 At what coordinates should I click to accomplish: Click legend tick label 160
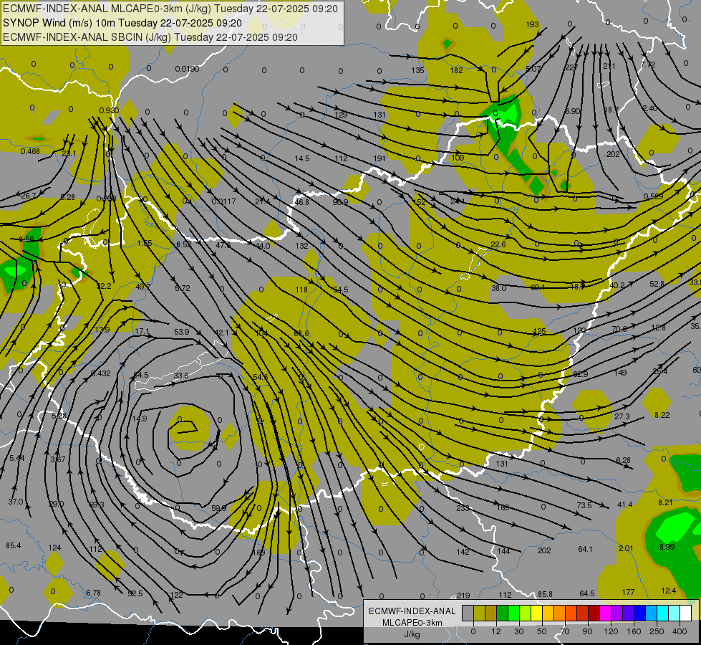pos(634,631)
